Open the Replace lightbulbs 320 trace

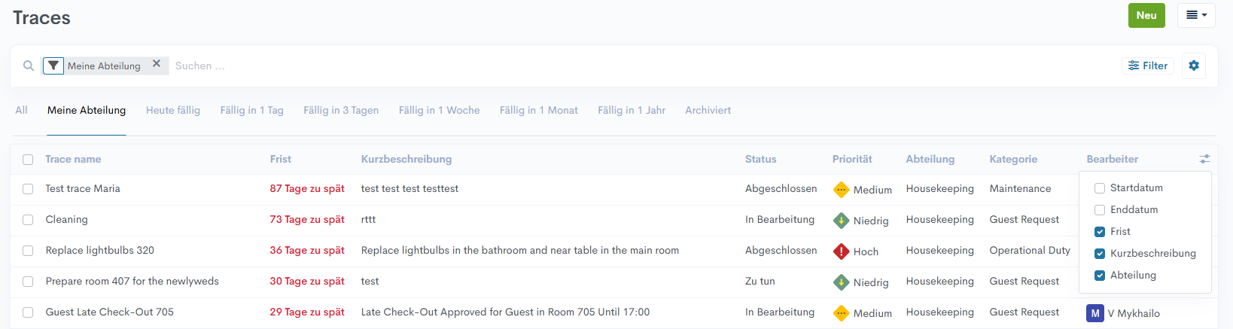100,250
